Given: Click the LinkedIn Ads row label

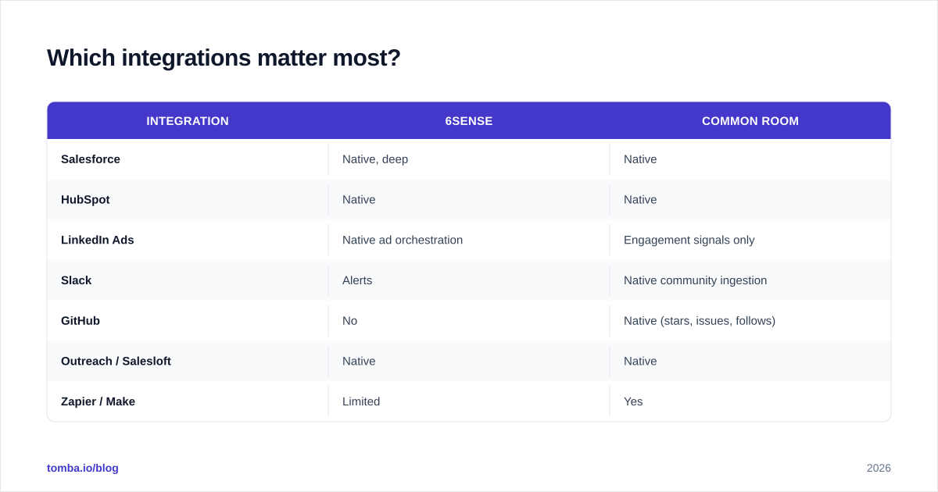Looking at the screenshot, I should coord(98,241).
